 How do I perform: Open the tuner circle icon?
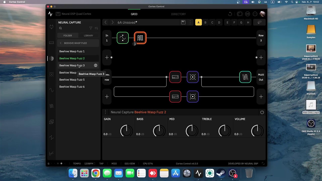click(240, 14)
